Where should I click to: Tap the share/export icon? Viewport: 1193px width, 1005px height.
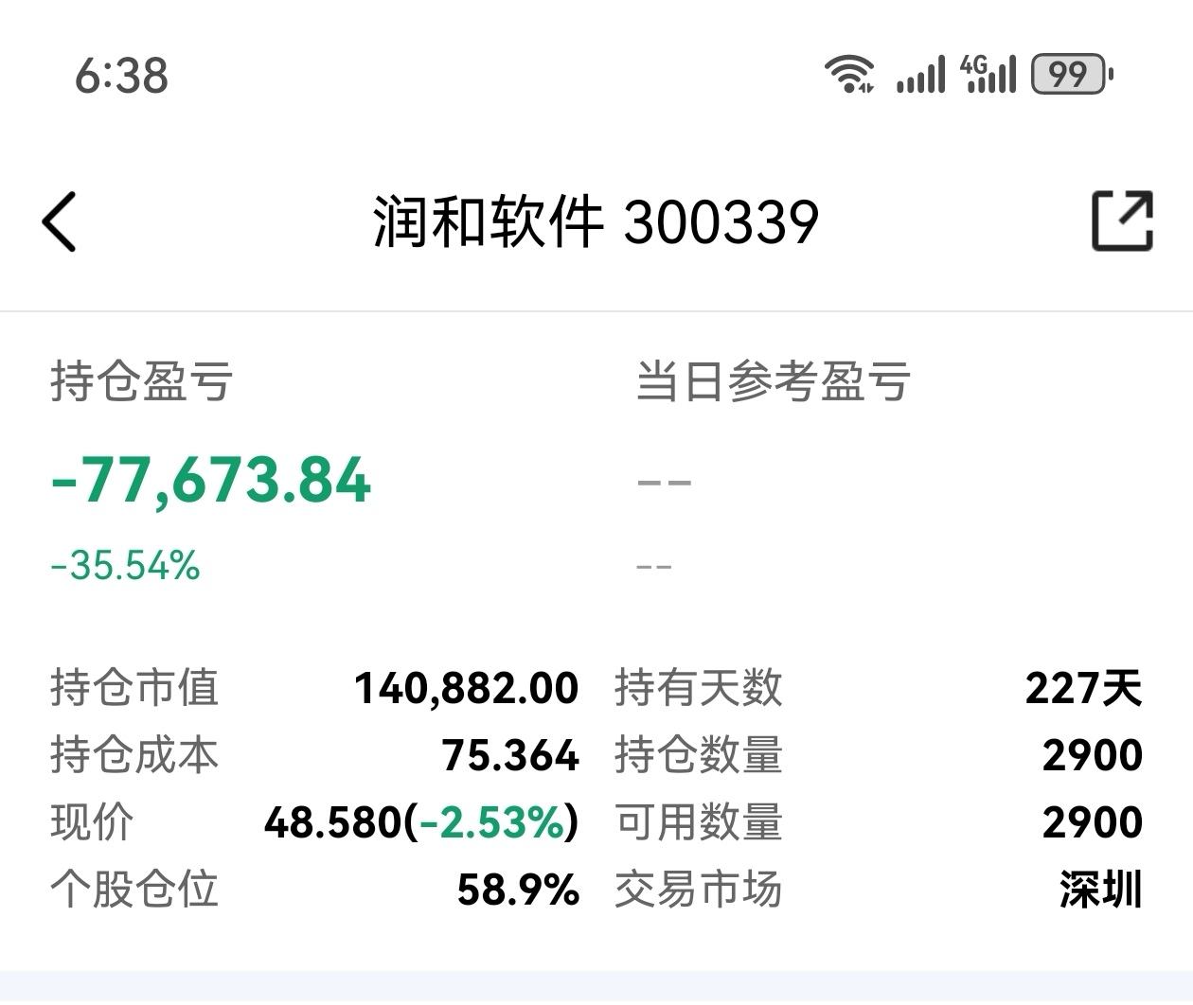[1123, 220]
